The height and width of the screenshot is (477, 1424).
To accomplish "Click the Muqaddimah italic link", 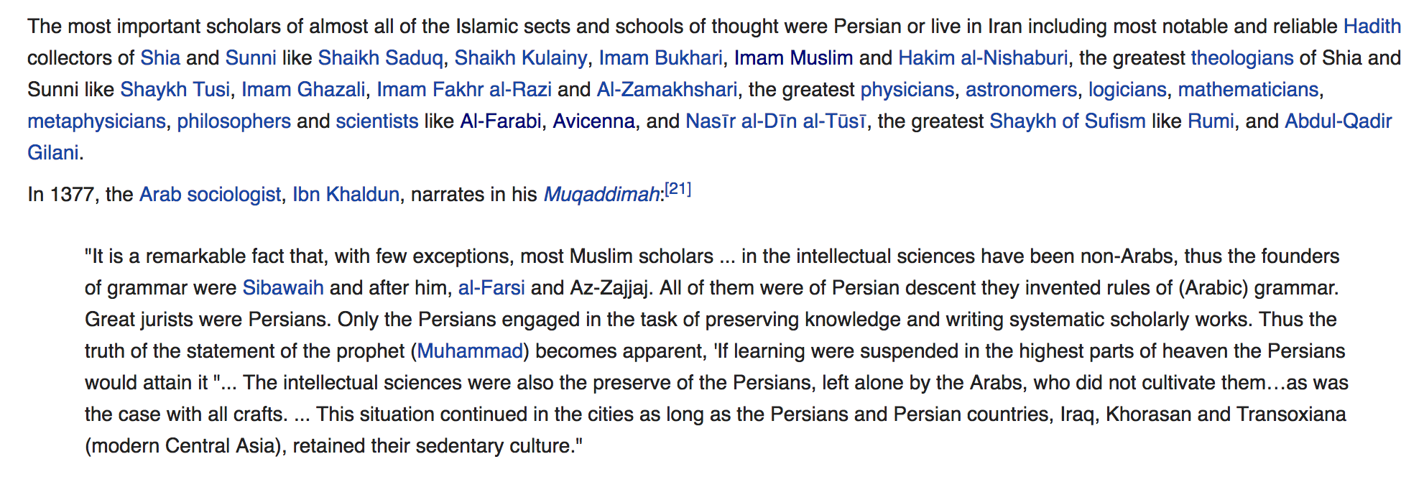I will (x=601, y=195).
